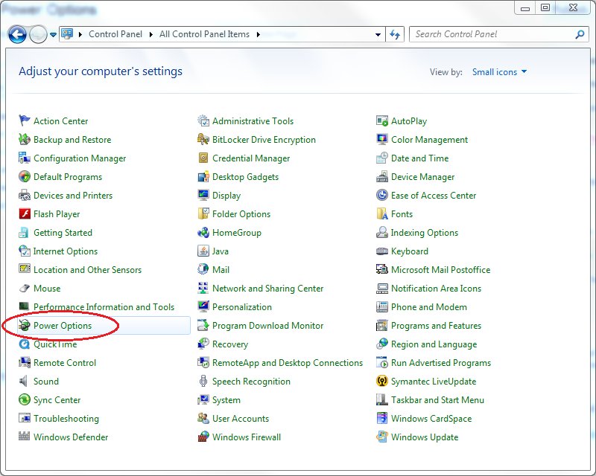
Task: Click the Windows Update icon
Action: [382, 437]
